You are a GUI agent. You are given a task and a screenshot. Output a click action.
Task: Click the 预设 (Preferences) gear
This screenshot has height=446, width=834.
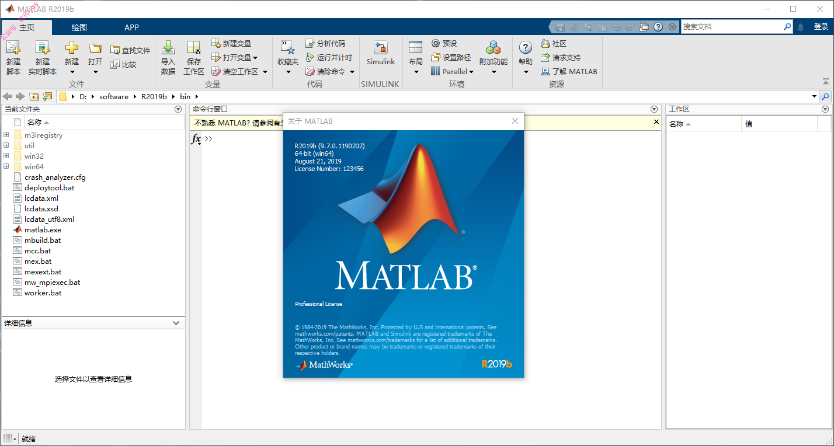(436, 44)
